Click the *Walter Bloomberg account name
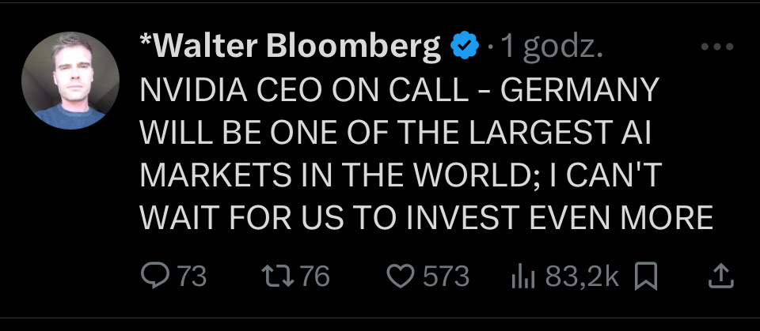The height and width of the screenshot is (331, 760). [290, 49]
